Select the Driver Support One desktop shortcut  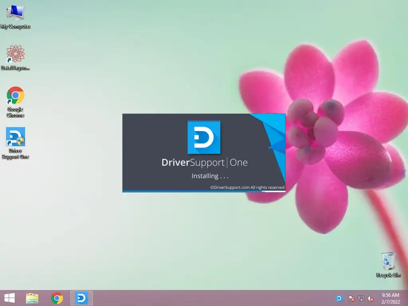(x=16, y=143)
